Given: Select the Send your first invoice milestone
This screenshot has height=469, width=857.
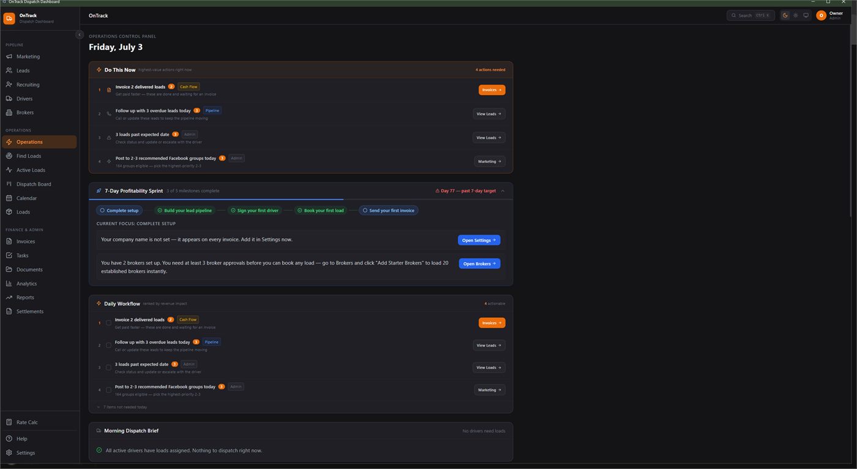Looking at the screenshot, I should coord(389,211).
